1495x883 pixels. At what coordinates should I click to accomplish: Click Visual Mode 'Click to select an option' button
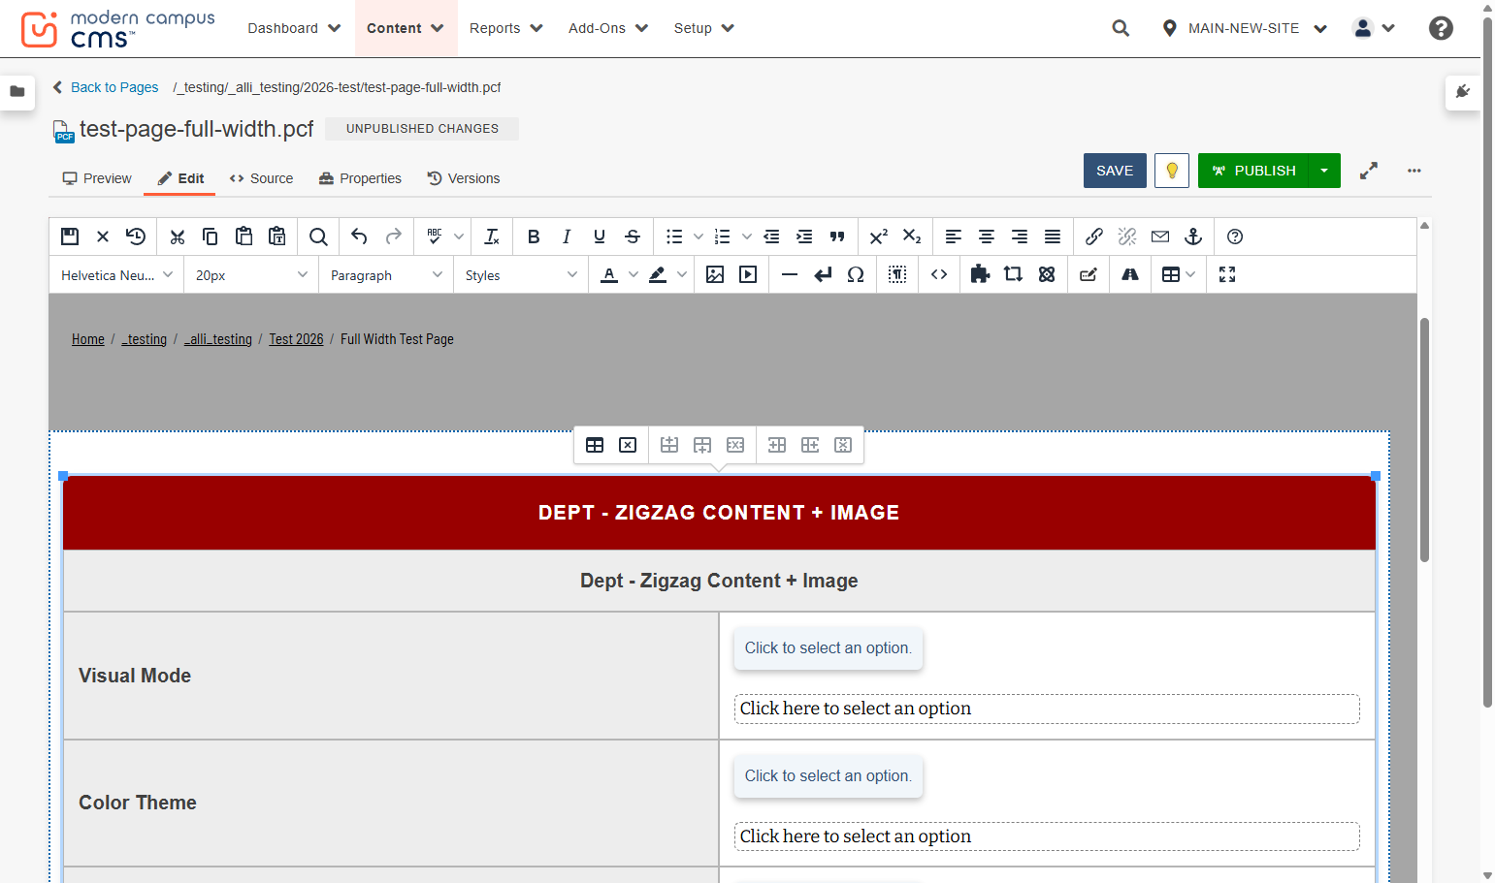pos(829,648)
